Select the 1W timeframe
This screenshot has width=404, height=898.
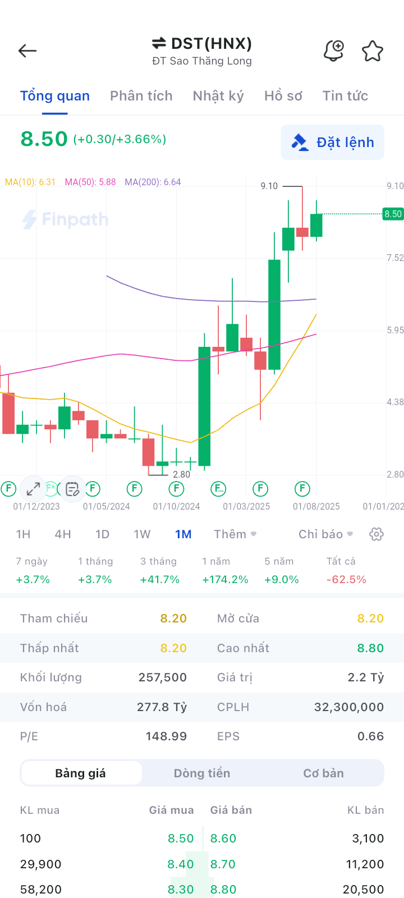[x=142, y=534]
